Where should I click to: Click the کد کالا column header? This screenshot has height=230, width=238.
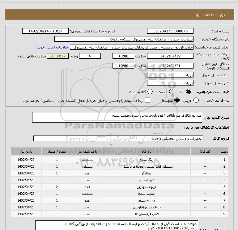point(205,152)
